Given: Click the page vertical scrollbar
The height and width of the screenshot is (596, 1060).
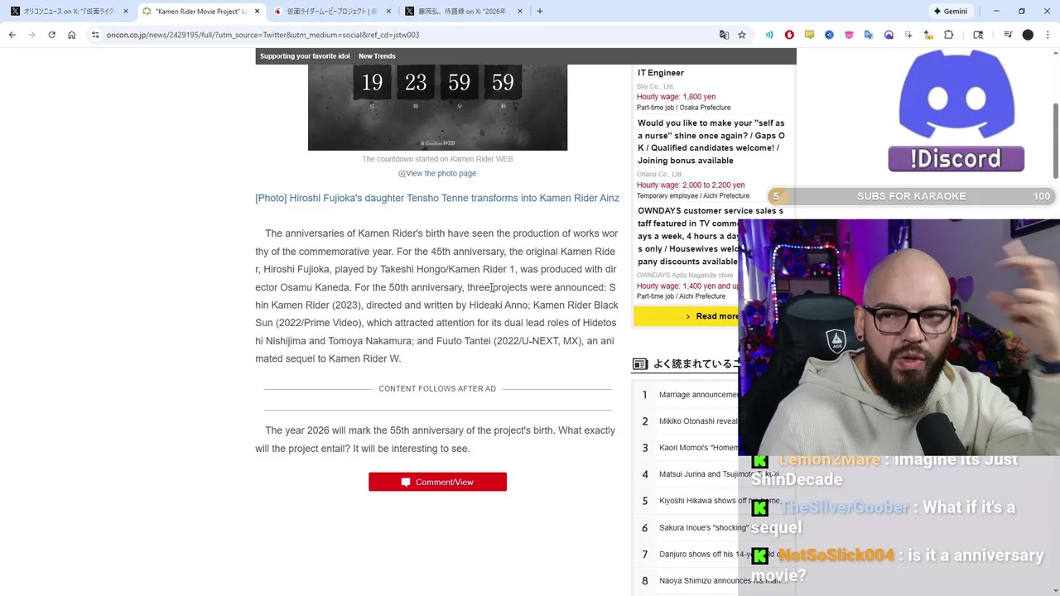Looking at the screenshot, I should tap(1055, 141).
